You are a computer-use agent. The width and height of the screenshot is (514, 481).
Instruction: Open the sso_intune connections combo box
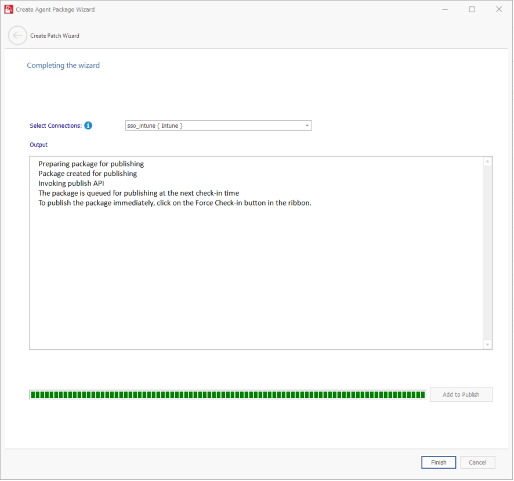(x=215, y=125)
